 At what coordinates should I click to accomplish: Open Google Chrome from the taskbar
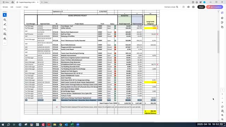coord(60,125)
